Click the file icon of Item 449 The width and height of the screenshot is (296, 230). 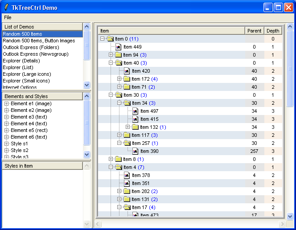pyautogui.click(x=119, y=47)
